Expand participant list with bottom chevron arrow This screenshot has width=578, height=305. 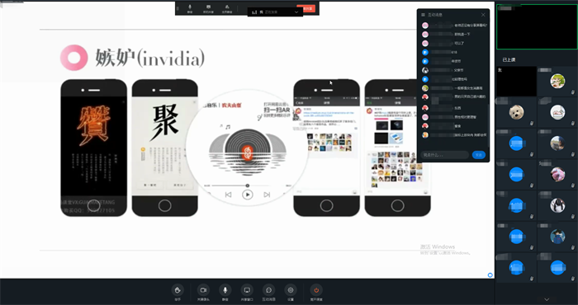pyautogui.click(x=547, y=299)
